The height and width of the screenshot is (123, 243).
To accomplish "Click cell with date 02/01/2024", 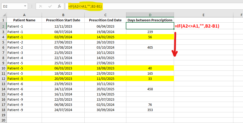I will tap(105, 105).
